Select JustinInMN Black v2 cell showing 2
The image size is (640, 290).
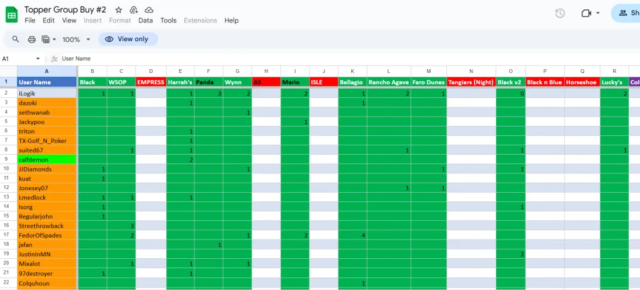pyautogui.click(x=511, y=254)
